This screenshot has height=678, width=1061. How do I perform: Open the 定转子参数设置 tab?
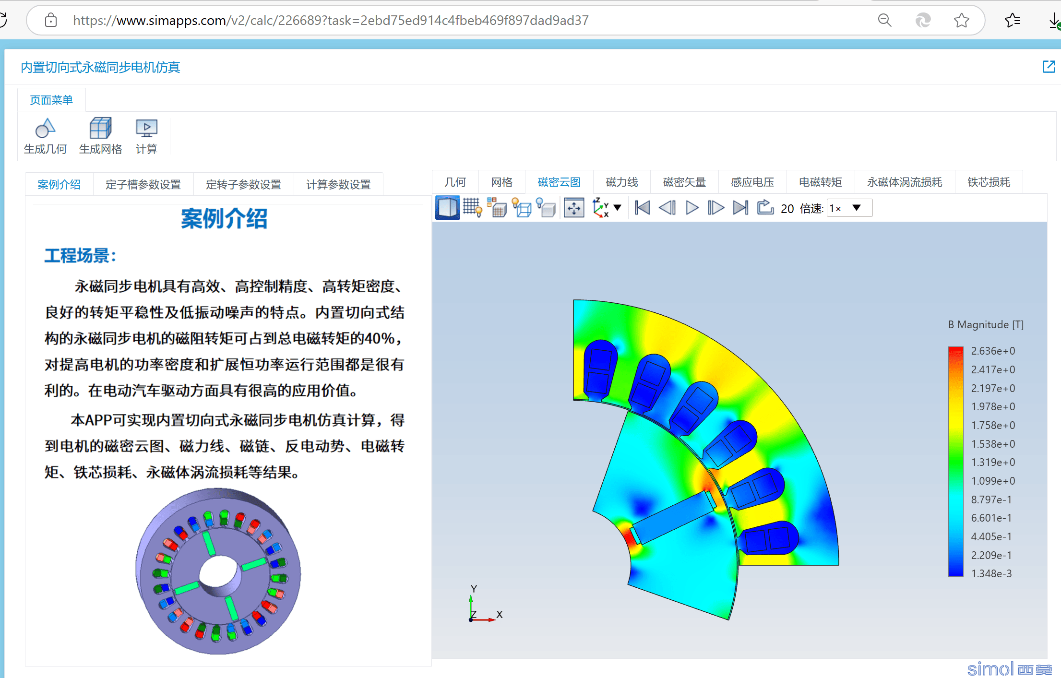click(x=243, y=184)
